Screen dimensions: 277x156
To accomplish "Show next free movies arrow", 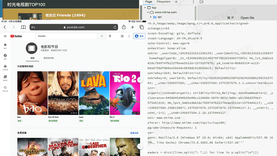I will tap(140, 146).
